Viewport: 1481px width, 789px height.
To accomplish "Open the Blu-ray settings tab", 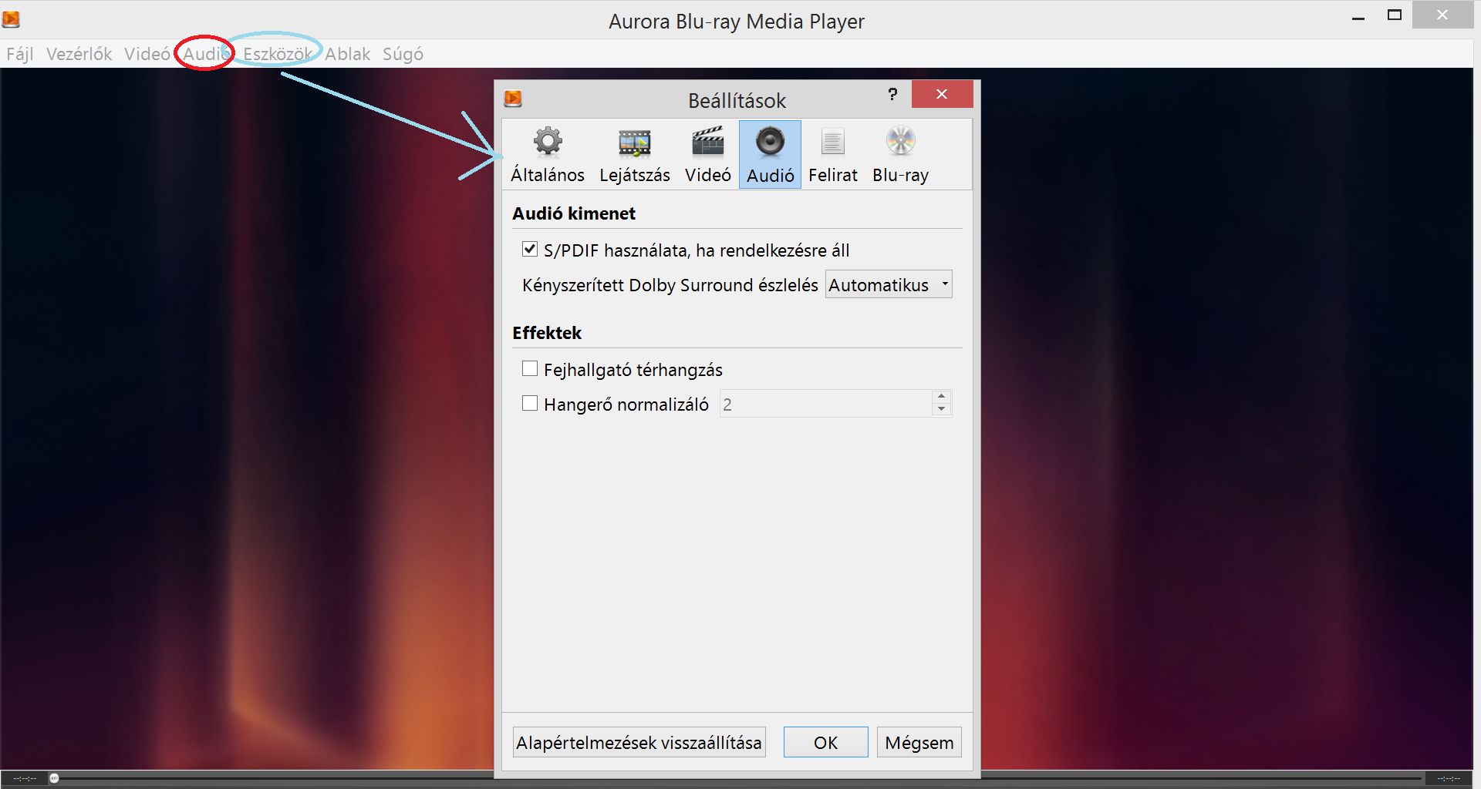I will 900,155.
